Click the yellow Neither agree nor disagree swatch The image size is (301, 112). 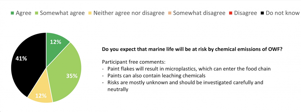coord(90,13)
